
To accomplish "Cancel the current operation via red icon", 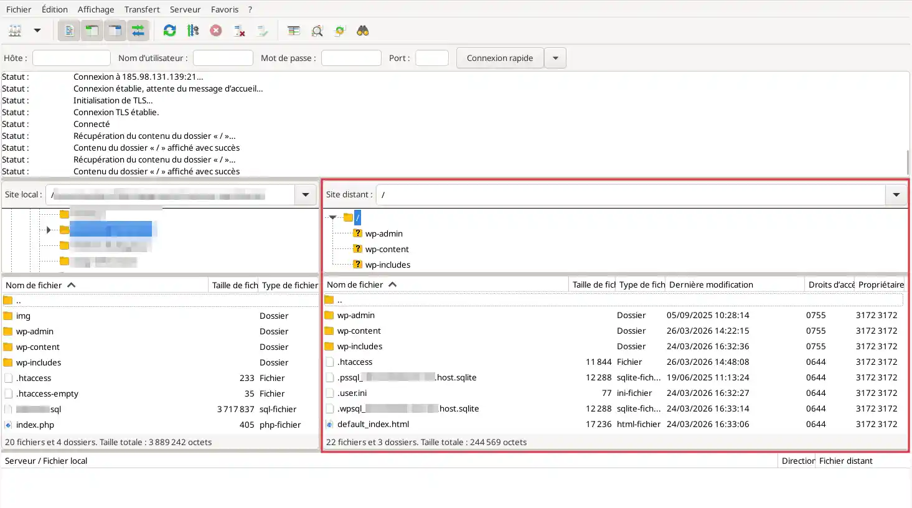I will (x=215, y=30).
